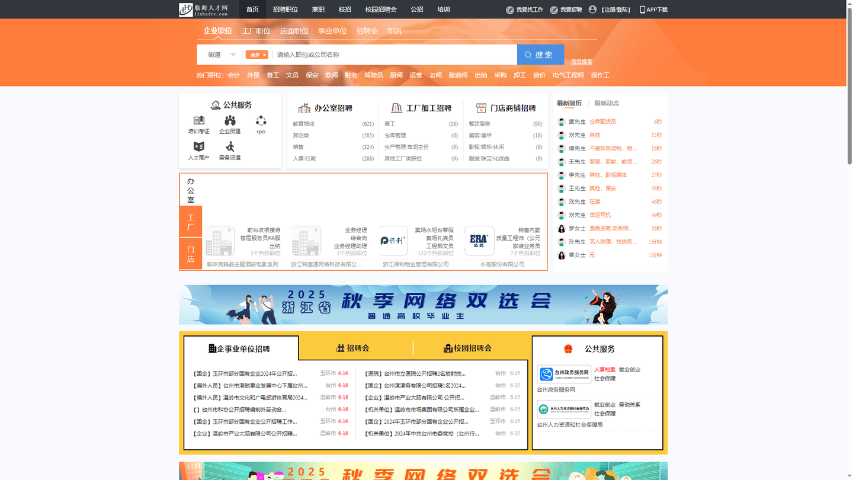Click 黄先生 avatar in resume list
853x480 pixels.
click(x=562, y=122)
